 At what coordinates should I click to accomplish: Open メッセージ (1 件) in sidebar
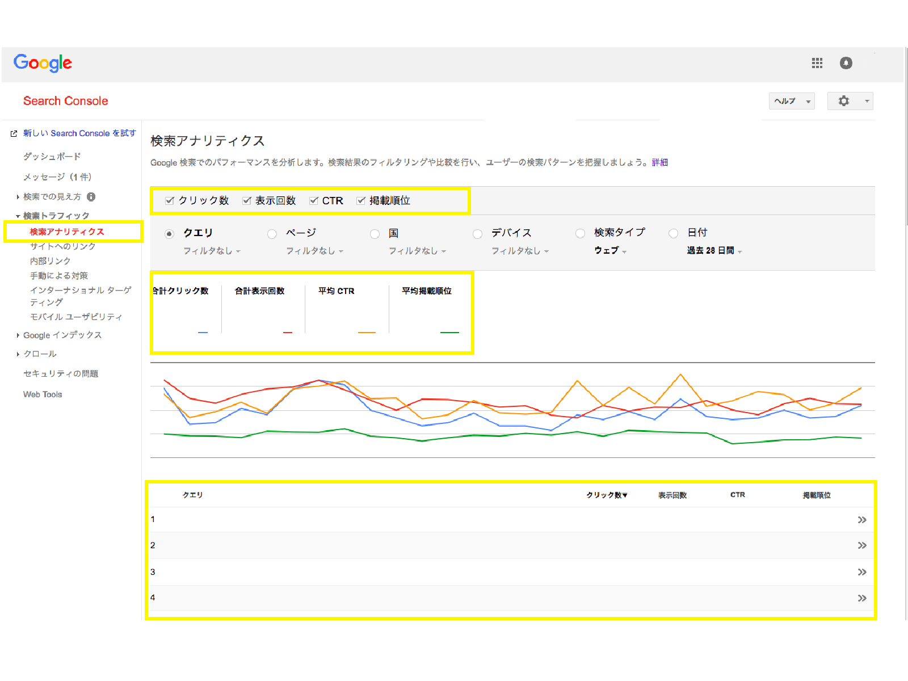click(57, 177)
